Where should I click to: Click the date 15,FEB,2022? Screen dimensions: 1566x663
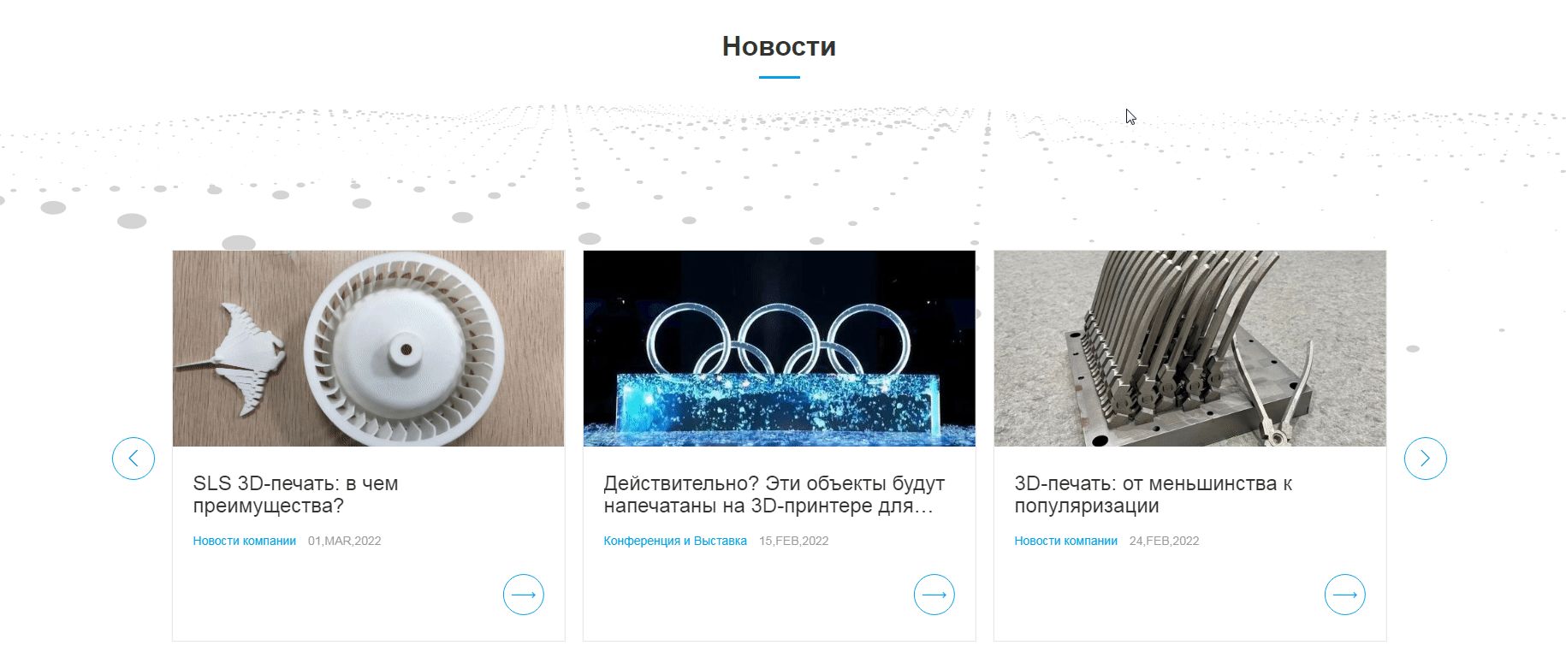pos(794,541)
